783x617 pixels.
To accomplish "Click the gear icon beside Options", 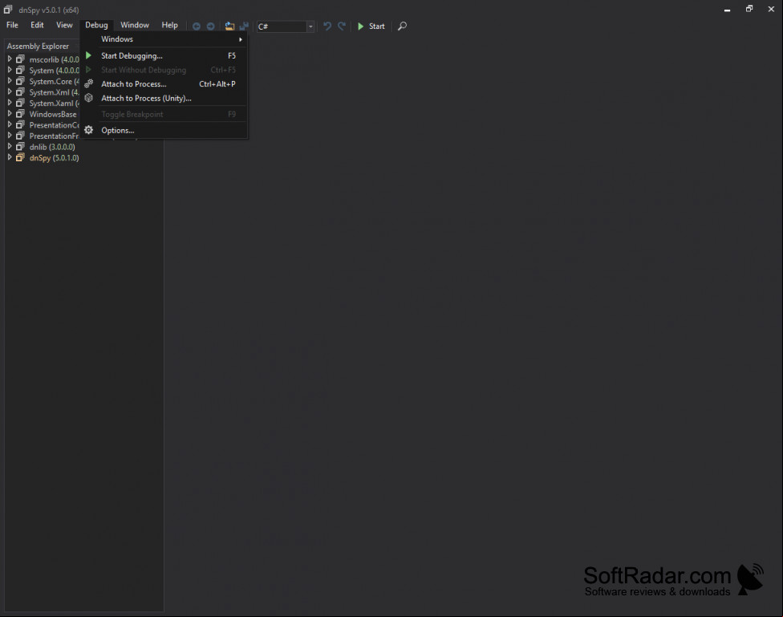I will click(x=89, y=130).
